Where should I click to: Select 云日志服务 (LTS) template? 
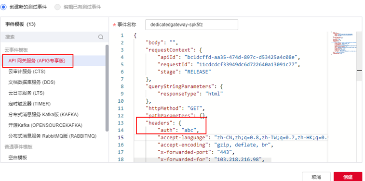click(x=27, y=93)
